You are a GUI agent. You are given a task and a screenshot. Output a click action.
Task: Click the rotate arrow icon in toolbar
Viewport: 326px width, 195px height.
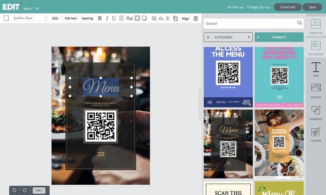(x=161, y=19)
